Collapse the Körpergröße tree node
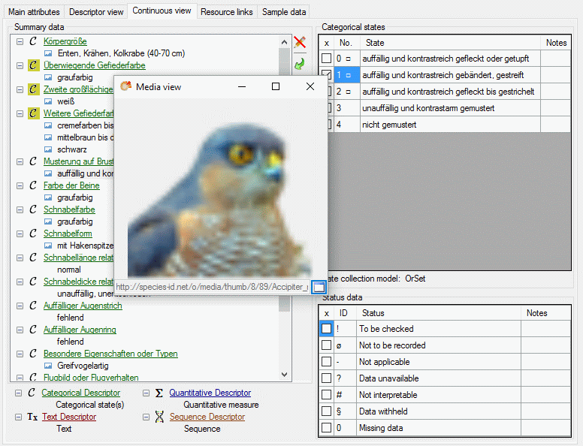 (x=19, y=41)
